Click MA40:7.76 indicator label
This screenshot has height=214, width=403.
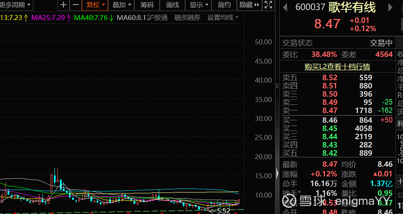(x=91, y=18)
